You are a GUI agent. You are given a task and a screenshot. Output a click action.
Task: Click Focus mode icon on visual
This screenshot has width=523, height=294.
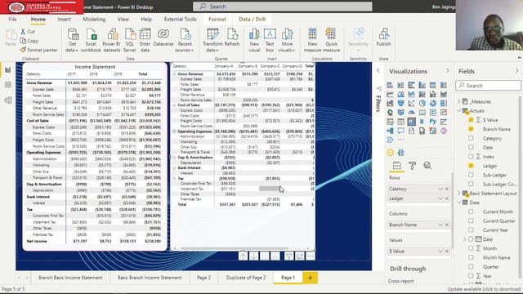[x=300, y=256]
